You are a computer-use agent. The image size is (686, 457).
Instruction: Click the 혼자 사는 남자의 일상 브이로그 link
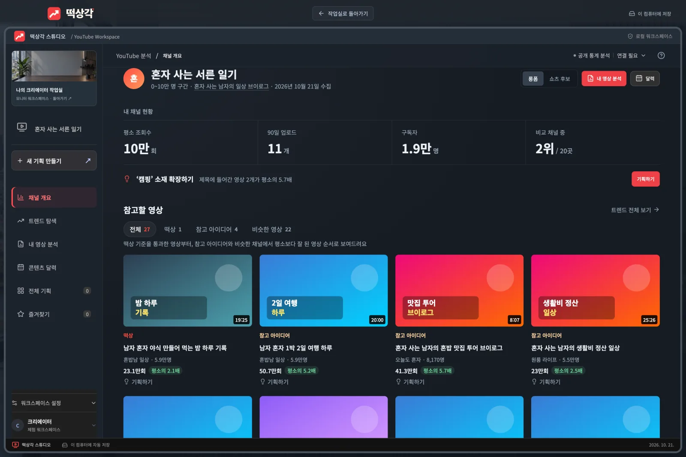(x=231, y=87)
